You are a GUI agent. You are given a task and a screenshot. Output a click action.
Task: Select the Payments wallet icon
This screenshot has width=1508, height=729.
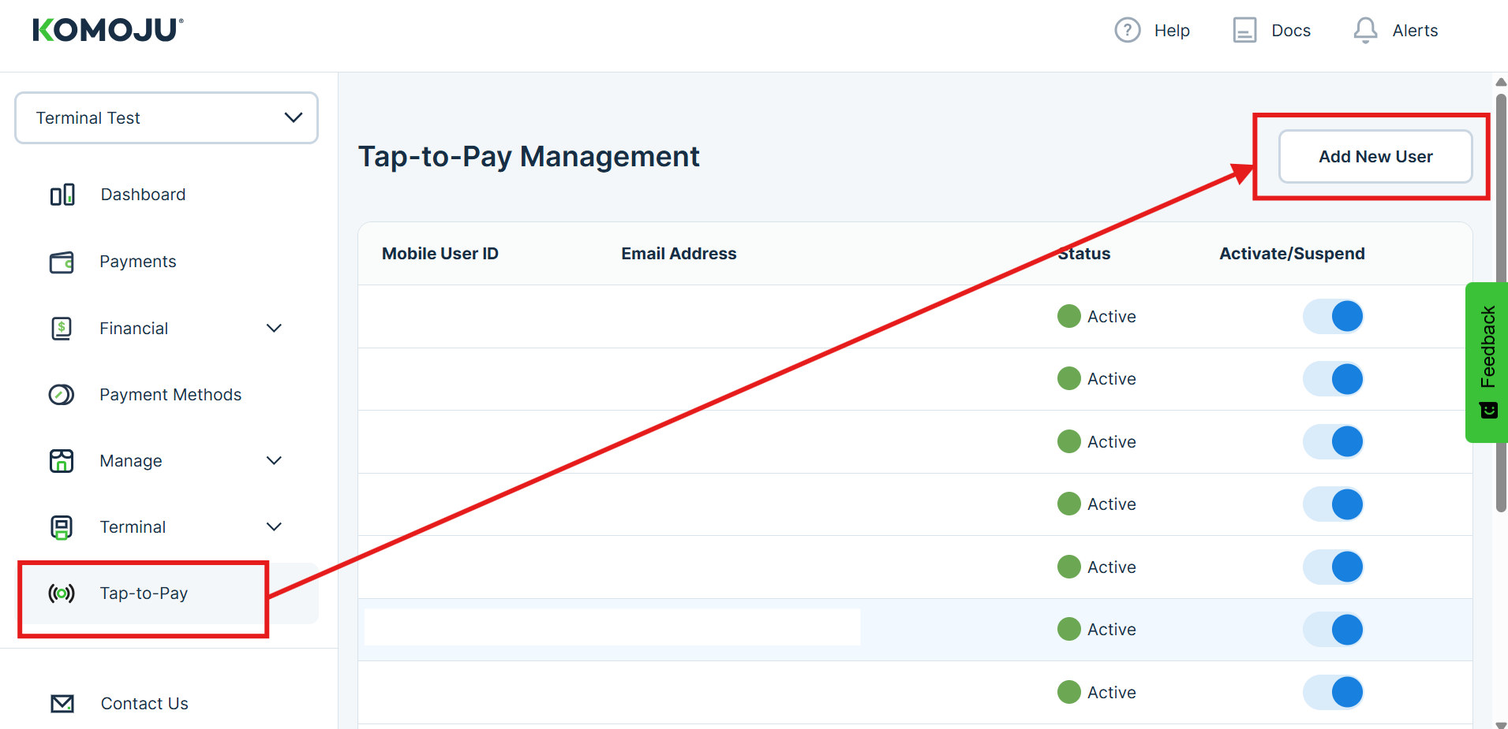[x=62, y=262]
